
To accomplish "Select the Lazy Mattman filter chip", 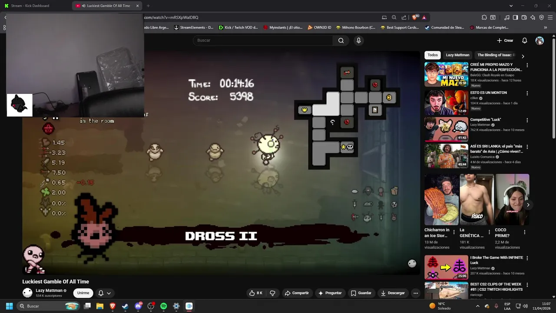I will (x=457, y=55).
